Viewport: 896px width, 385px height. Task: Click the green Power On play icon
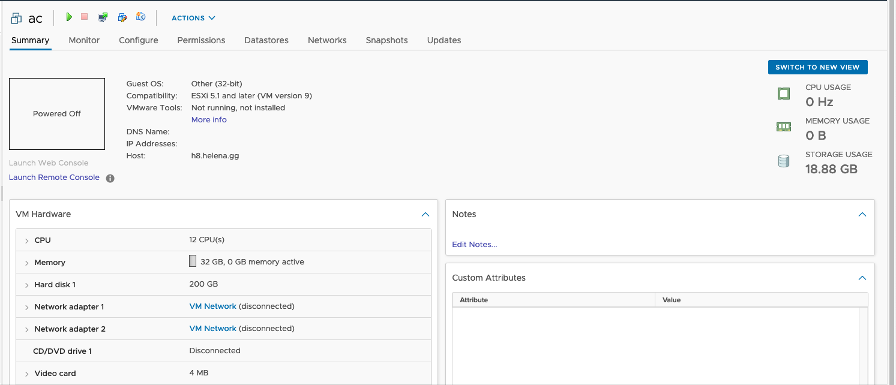[69, 17]
